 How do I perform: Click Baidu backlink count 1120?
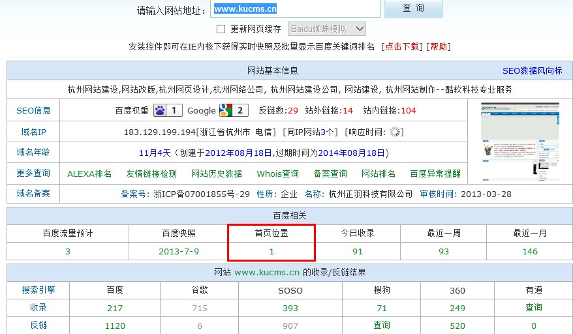(115, 326)
